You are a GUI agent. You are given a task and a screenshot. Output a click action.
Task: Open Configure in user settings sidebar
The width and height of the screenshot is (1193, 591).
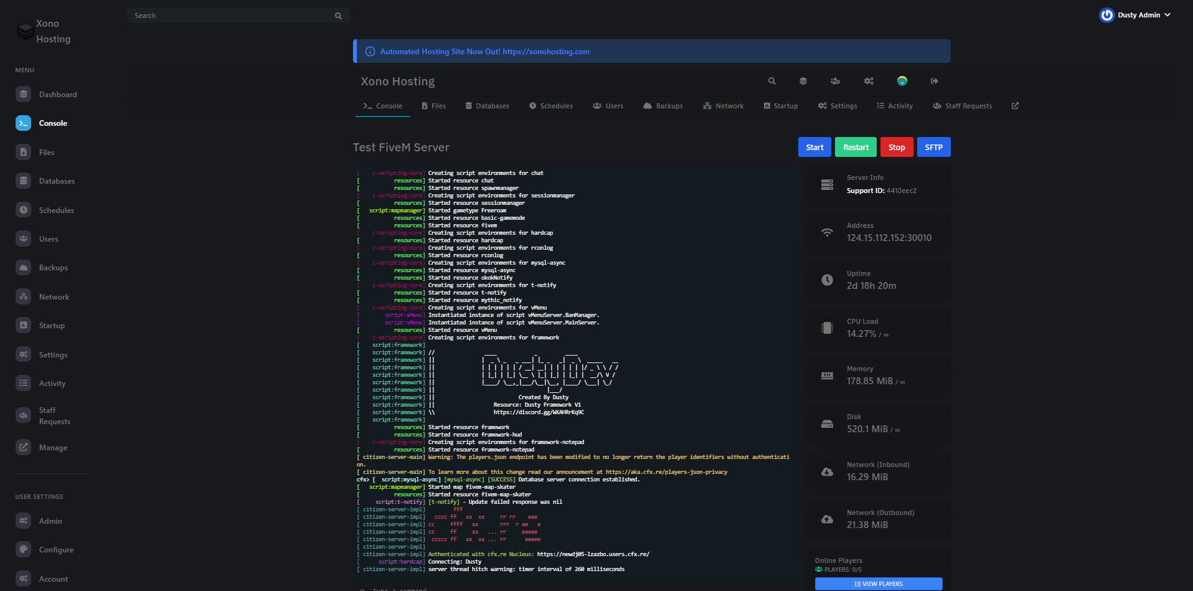point(56,550)
